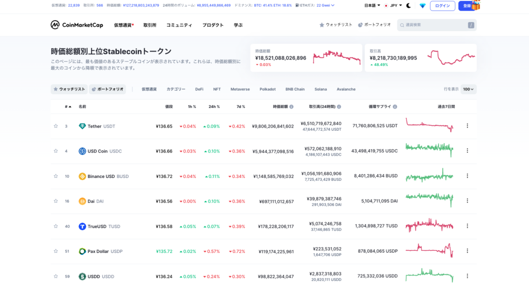The height and width of the screenshot is (289, 529).
Task: Click the ログイン button
Action: point(442,6)
